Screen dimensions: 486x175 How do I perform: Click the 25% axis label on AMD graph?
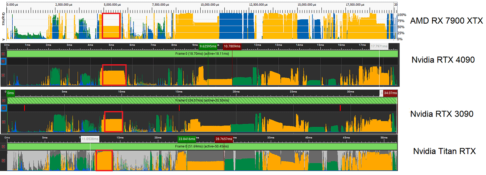point(402,33)
